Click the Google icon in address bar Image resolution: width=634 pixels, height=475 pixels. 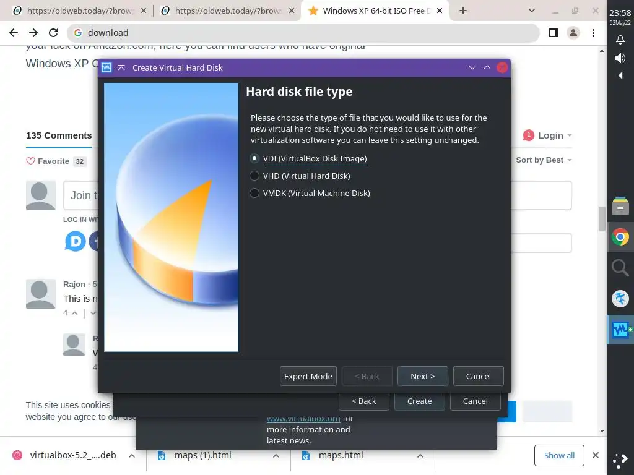coord(78,33)
